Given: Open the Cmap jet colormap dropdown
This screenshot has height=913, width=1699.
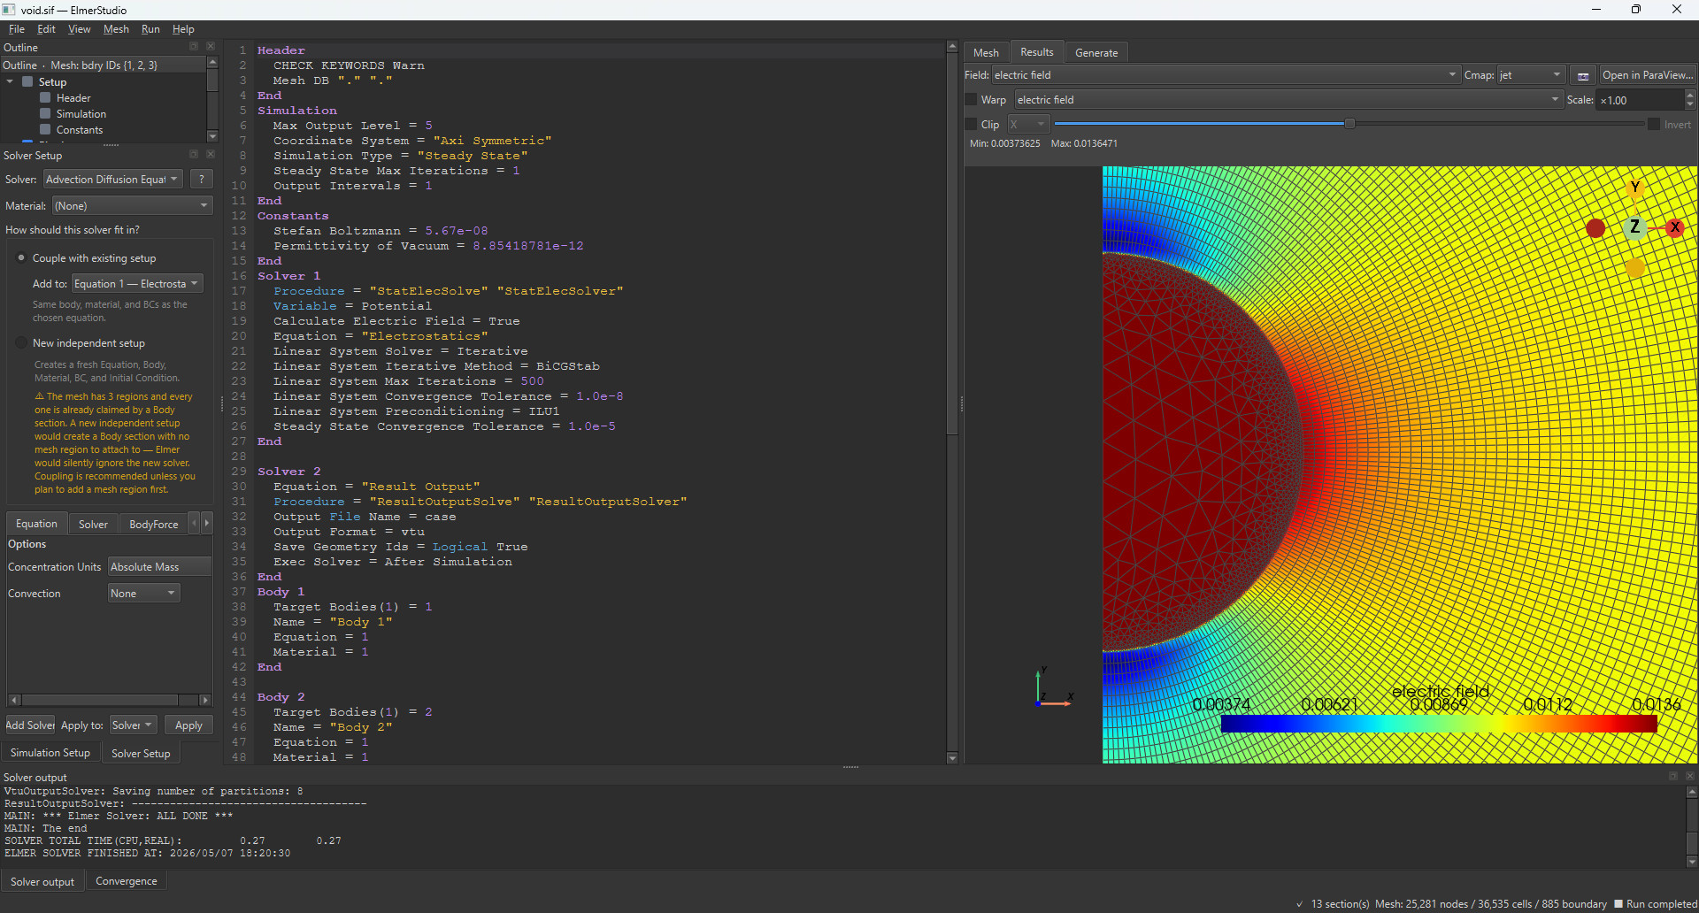Looking at the screenshot, I should click(1531, 75).
